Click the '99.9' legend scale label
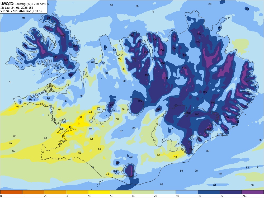The height and width of the screenshot is (198, 264). 244,196
